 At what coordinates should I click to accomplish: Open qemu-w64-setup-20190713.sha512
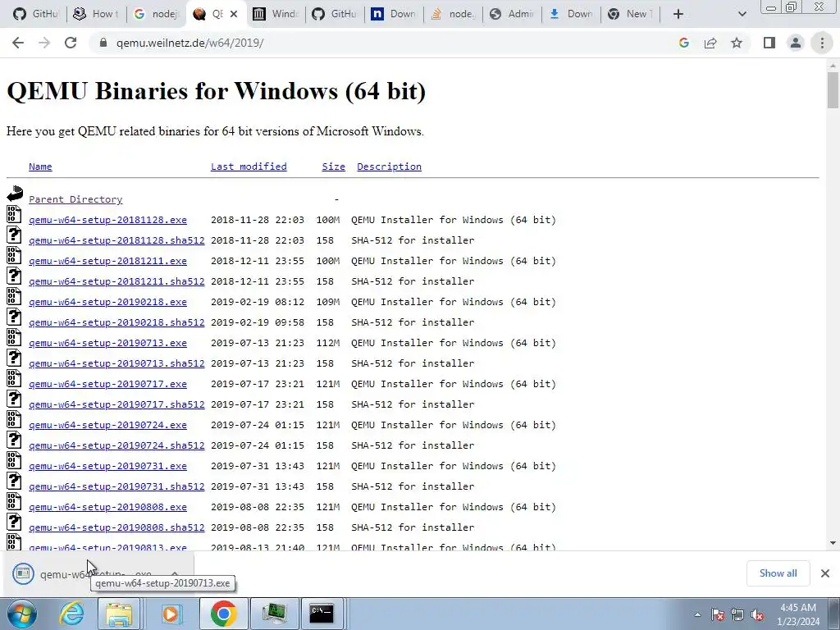pyautogui.click(x=116, y=363)
